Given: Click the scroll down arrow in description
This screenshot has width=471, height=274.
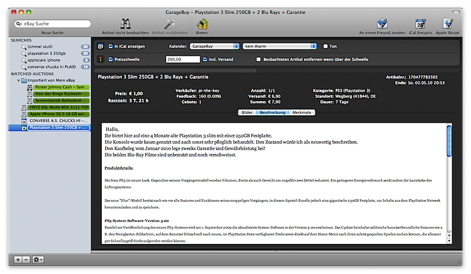Looking at the screenshot, I should click(449, 240).
